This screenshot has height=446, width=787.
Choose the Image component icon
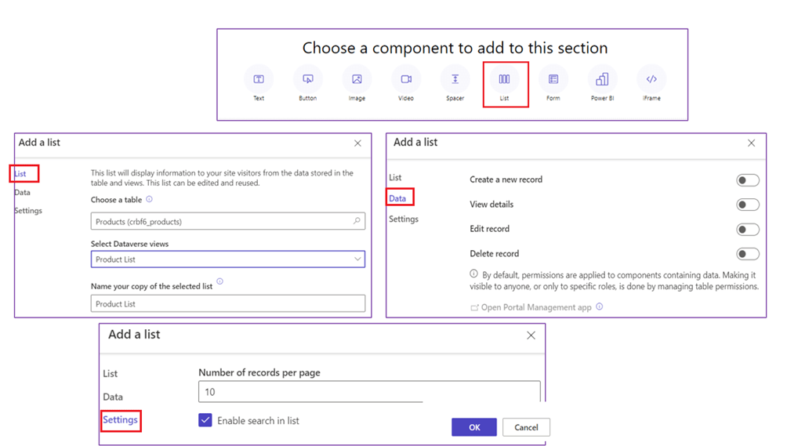(x=357, y=79)
